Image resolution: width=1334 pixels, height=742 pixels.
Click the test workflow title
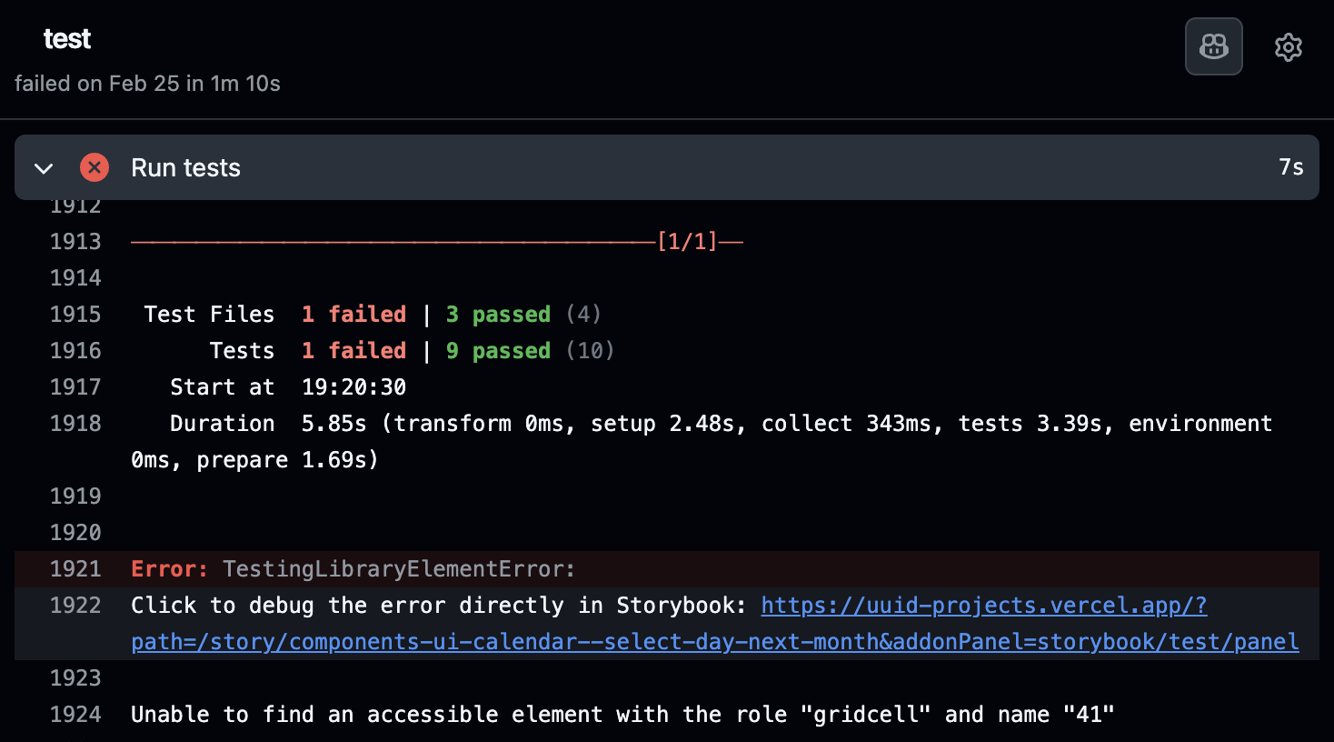coord(66,38)
